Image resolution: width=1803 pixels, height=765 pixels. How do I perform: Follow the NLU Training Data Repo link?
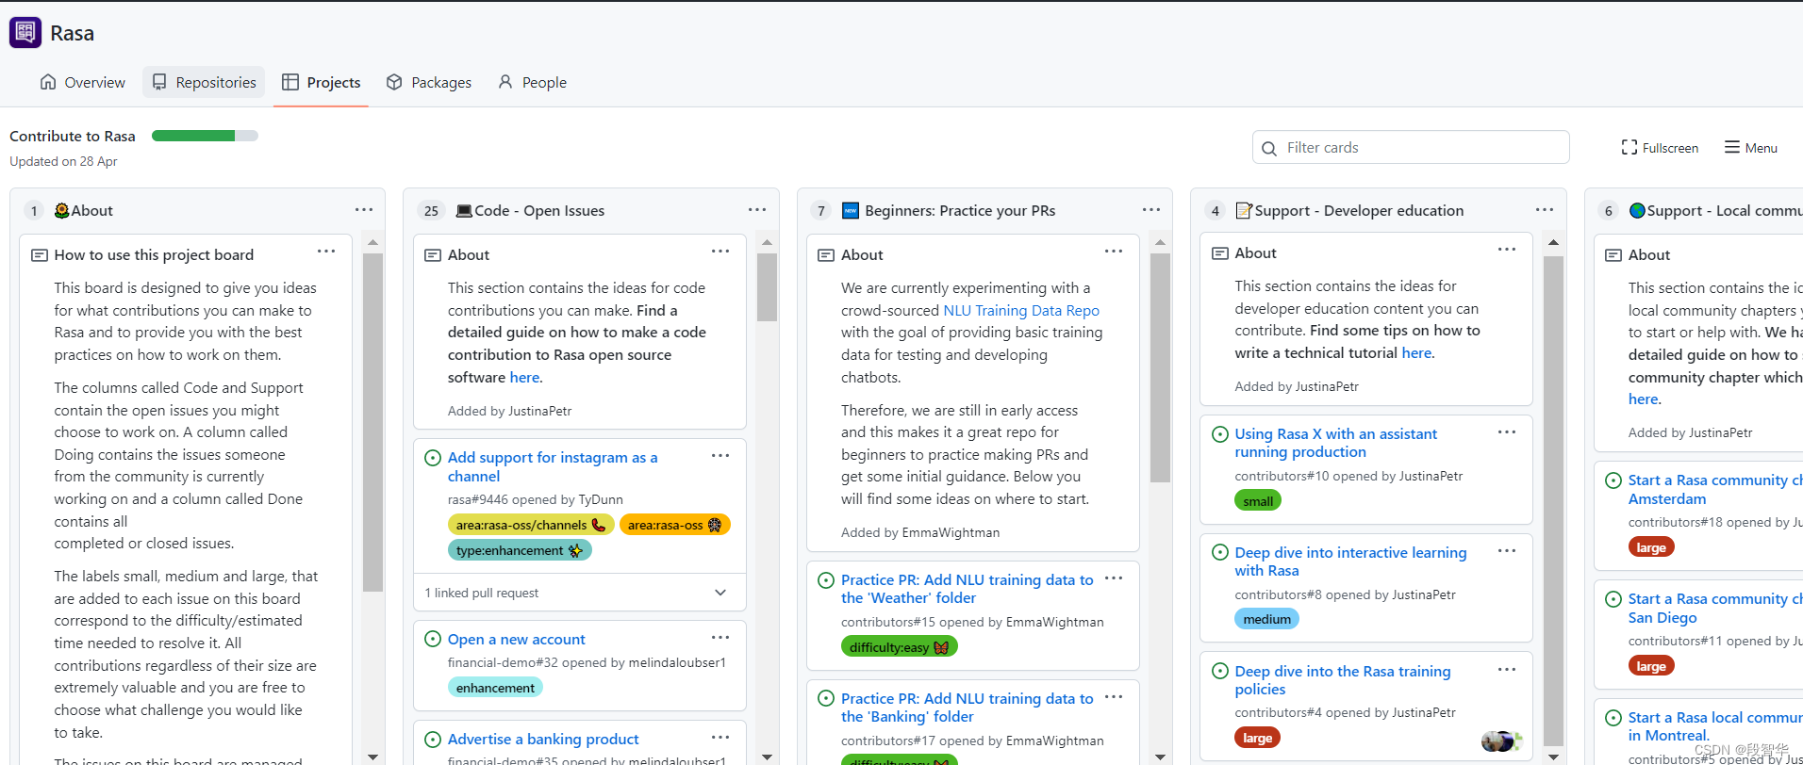pos(1021,310)
